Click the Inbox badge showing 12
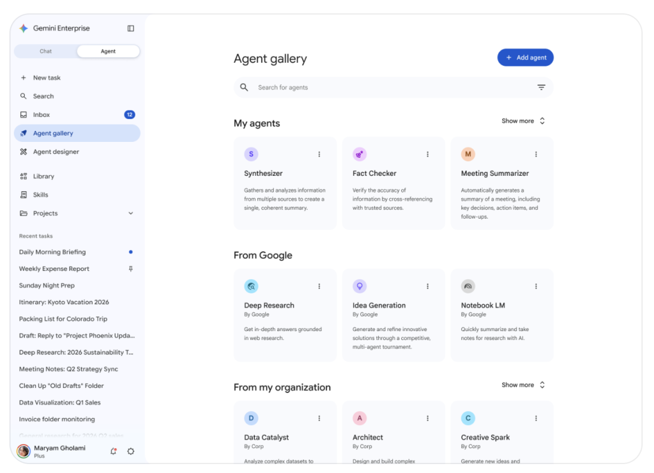The image size is (654, 473). click(130, 114)
